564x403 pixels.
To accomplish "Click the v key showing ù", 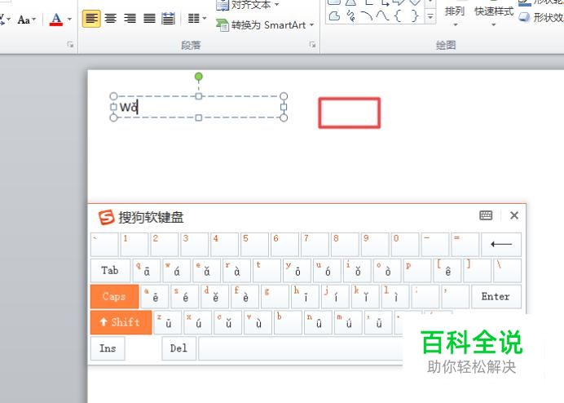I will pos(258,322).
